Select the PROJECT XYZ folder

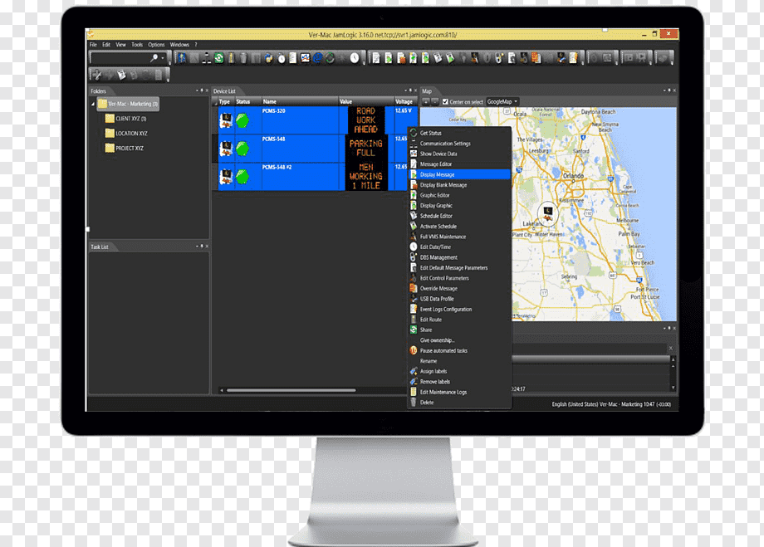[x=125, y=148]
